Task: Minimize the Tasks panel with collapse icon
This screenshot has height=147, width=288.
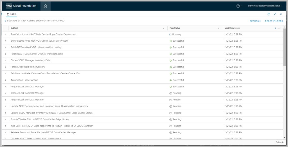Action: pos(275,14)
